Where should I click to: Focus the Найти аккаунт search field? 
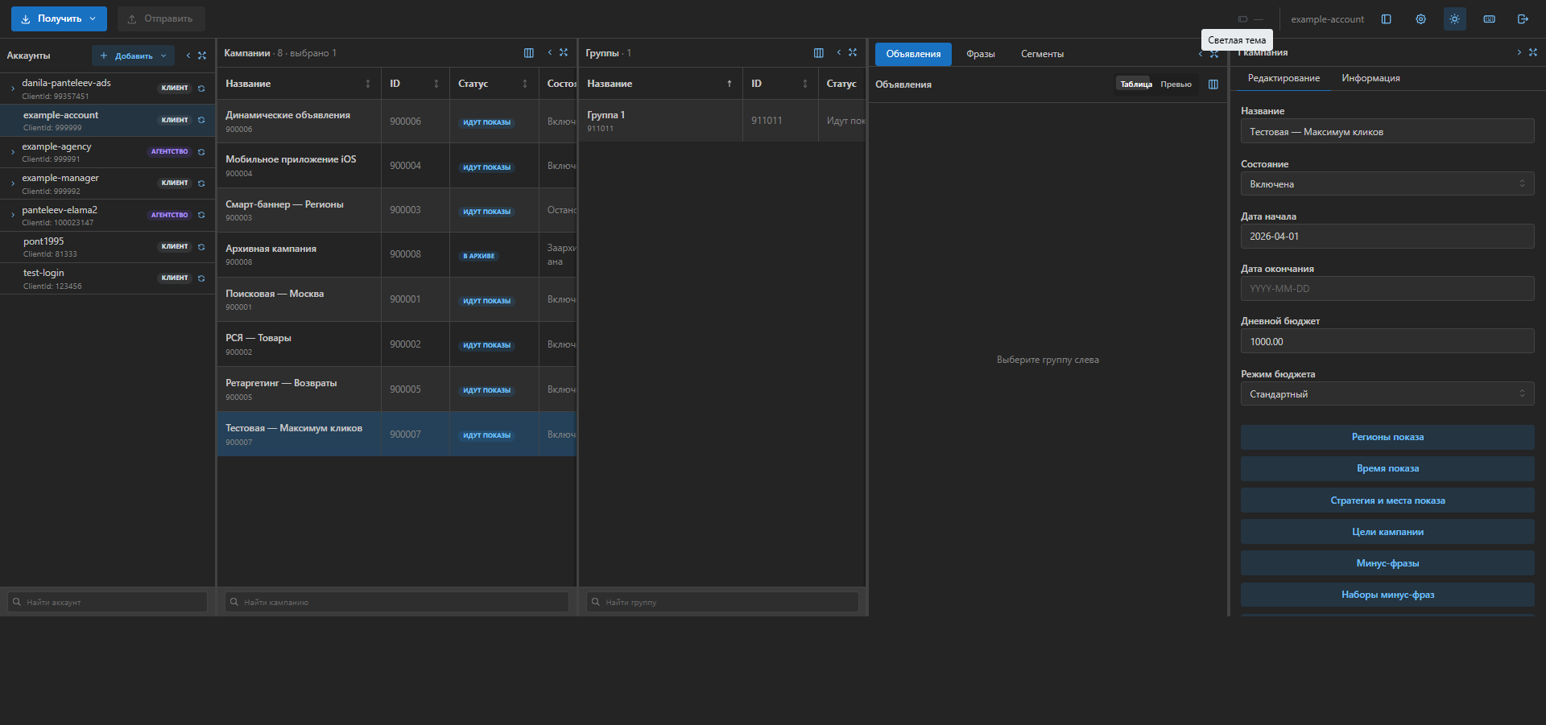pyautogui.click(x=107, y=602)
